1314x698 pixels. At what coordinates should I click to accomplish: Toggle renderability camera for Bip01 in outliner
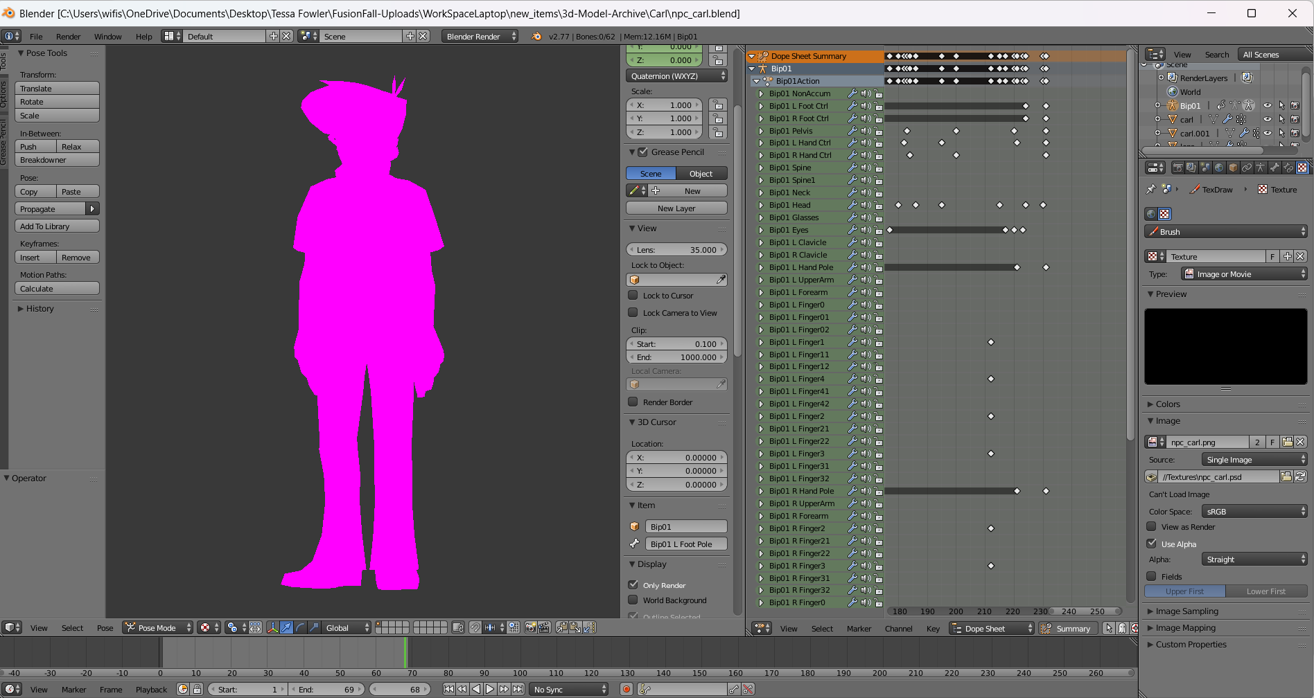click(x=1295, y=105)
